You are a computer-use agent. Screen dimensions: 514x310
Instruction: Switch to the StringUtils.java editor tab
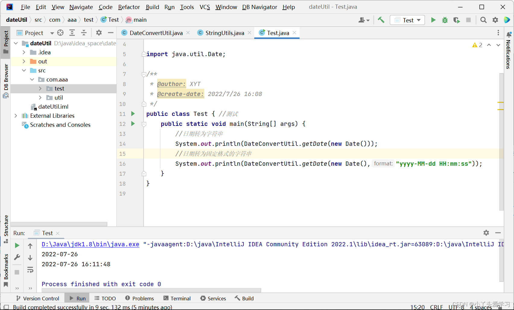(224, 33)
